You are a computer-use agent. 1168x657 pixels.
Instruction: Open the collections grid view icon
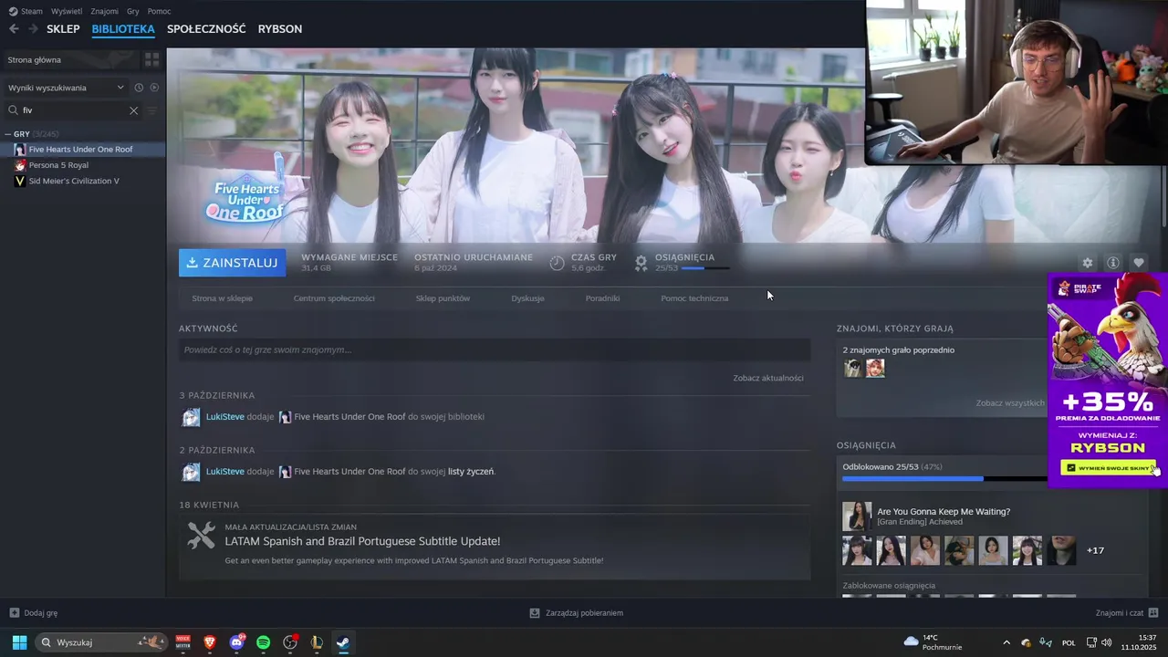click(151, 59)
